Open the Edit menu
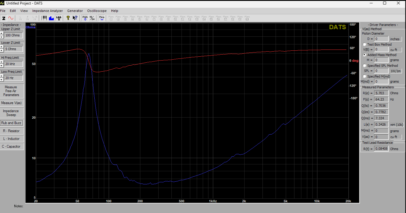The width and height of the screenshot is (406, 213). pos(13,11)
